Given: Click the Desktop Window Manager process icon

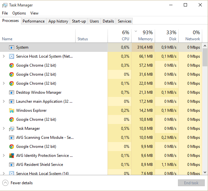Looking at the screenshot, I should [x=12, y=92].
